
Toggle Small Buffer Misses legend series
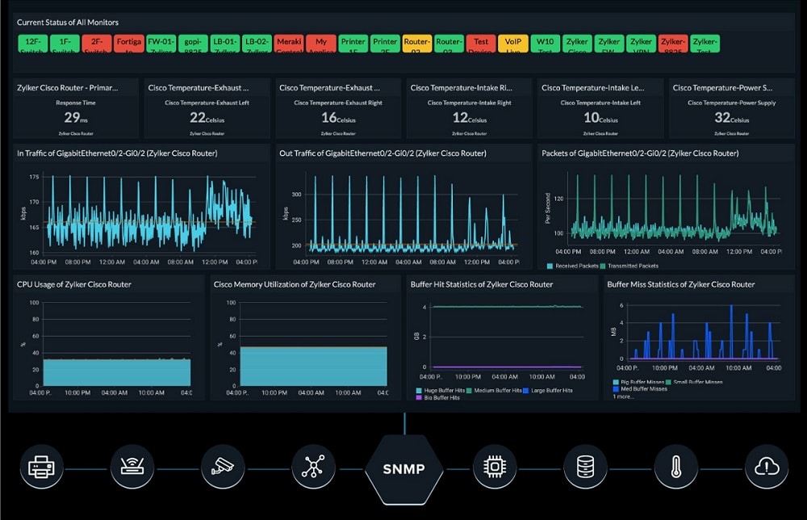(694, 382)
